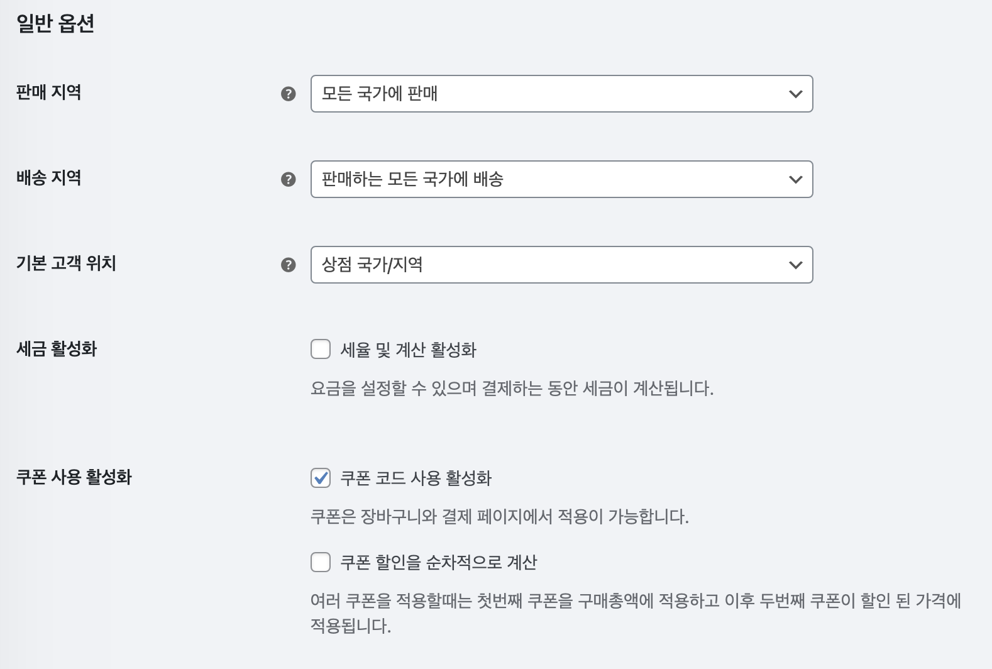
Task: Click the 쿠폰 코드 사용 활성화 label text
Action: pos(416,478)
